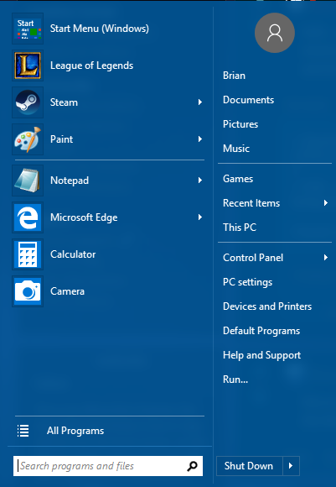Open shutdown options arrow next to Shut Down
This screenshot has height=487, width=336.
(291, 465)
